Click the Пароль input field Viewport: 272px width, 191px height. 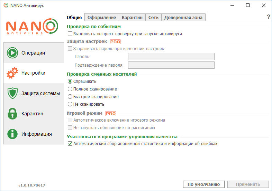click(171, 56)
